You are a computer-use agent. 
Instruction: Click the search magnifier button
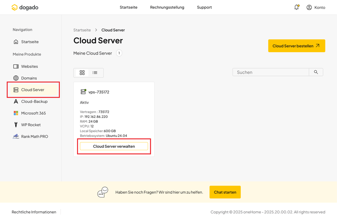click(316, 72)
